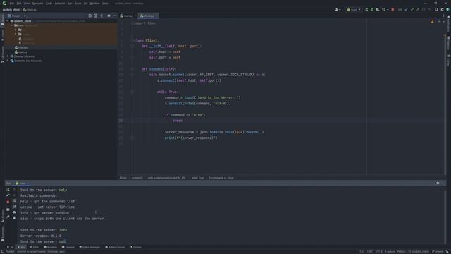This screenshot has height=254, width=451.
Task: Click the Debug bug icon in toolbar
Action: [372, 10]
